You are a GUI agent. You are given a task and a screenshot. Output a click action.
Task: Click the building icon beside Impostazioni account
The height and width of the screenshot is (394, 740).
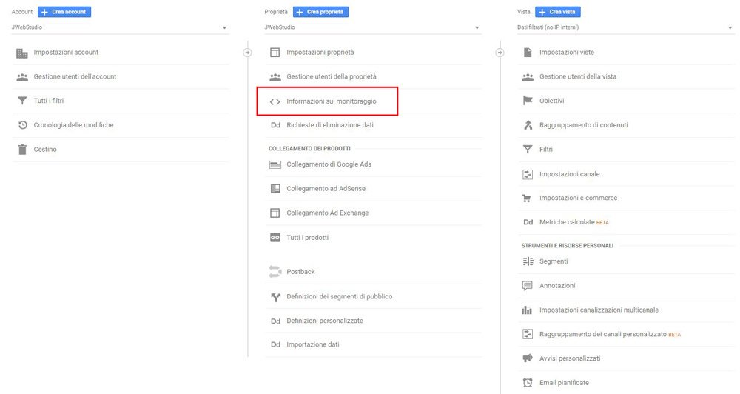coord(22,53)
